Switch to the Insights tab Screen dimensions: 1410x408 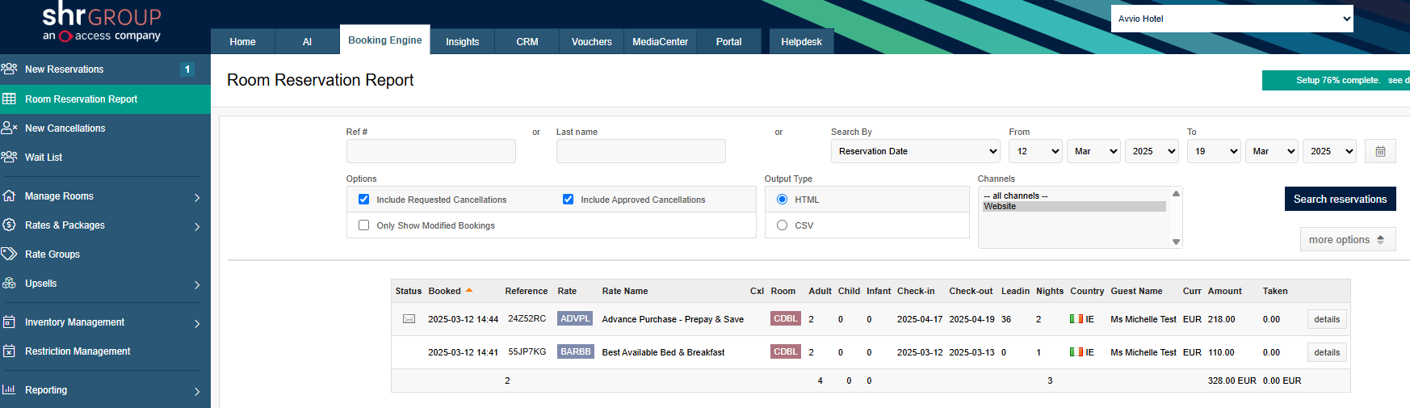[x=462, y=41]
